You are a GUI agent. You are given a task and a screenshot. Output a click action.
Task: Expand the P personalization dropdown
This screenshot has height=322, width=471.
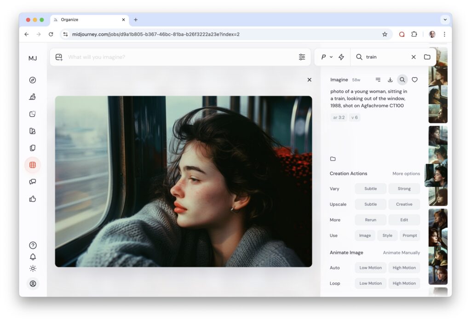point(327,57)
